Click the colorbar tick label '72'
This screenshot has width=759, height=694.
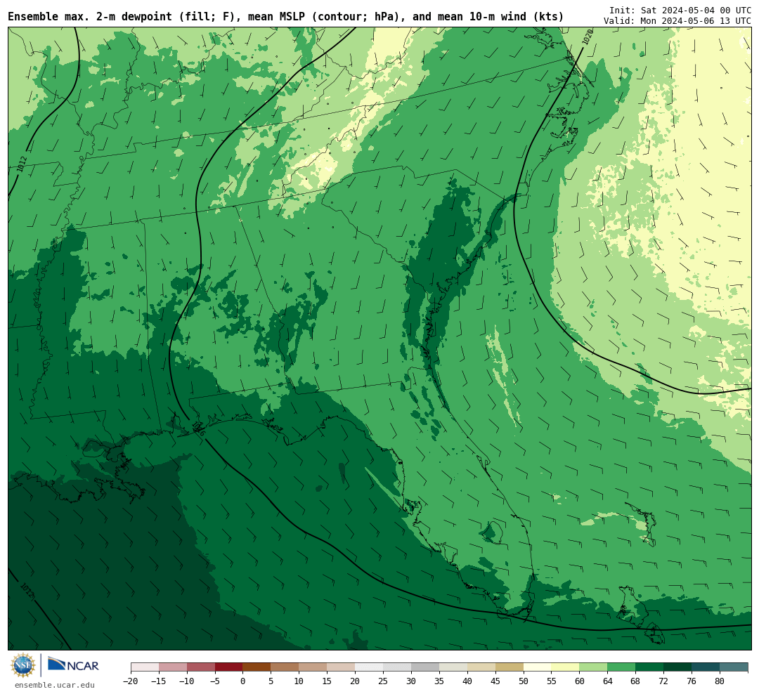pyautogui.click(x=664, y=681)
